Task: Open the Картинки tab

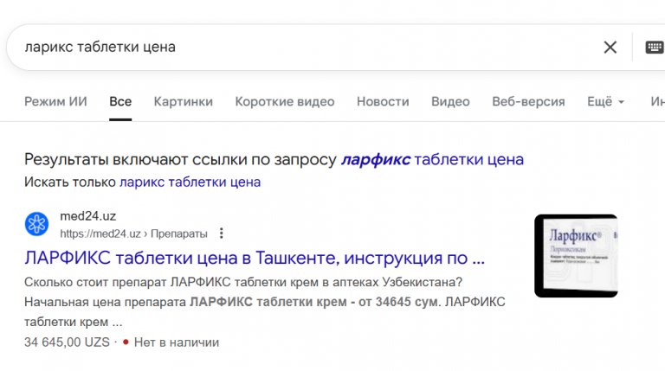Action: (x=183, y=102)
